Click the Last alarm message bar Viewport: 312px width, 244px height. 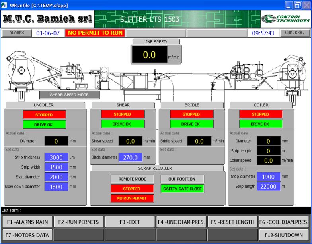[156, 211]
